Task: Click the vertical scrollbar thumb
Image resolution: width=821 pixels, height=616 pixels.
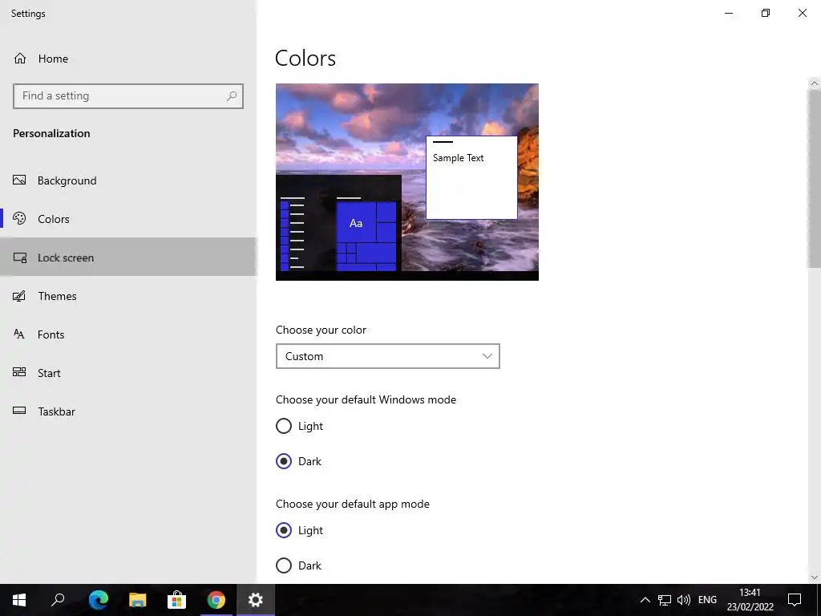Action: [x=815, y=178]
